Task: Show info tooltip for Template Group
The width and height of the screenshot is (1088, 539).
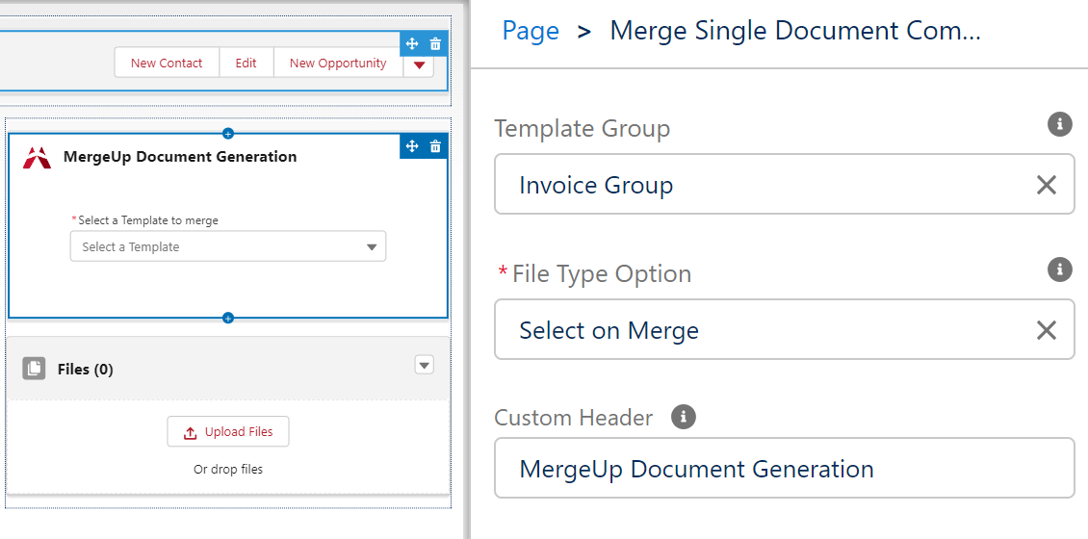Action: tap(1059, 124)
